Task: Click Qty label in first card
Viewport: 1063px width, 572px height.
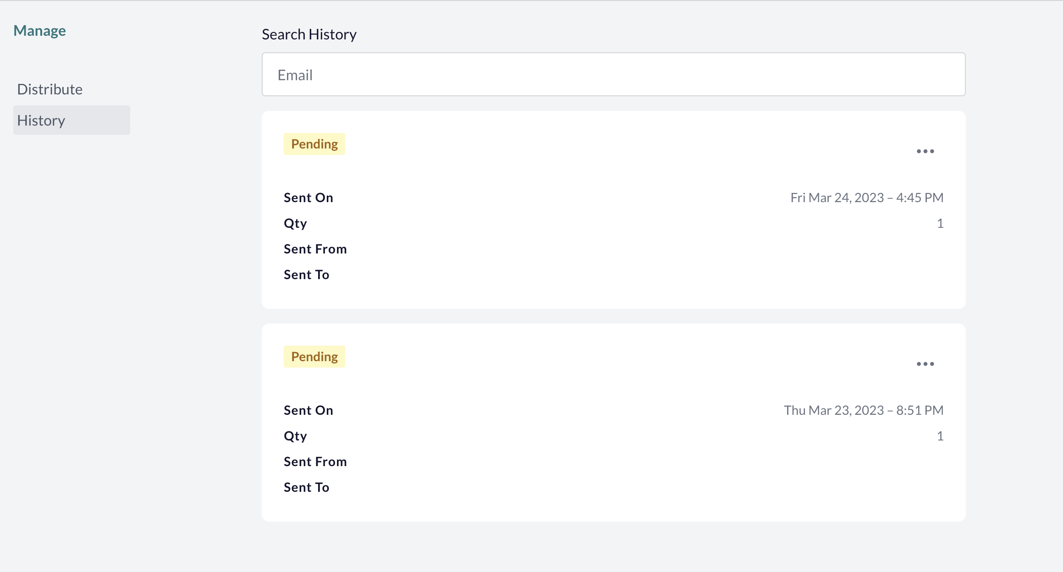Action: coord(295,224)
